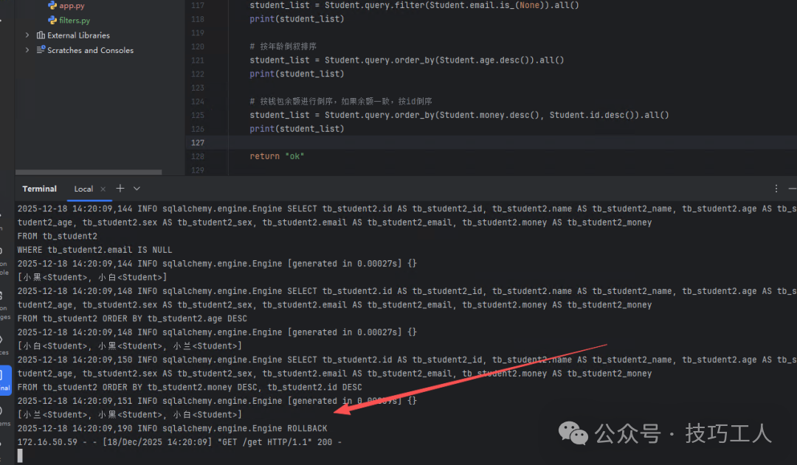Select the Local terminal session tab
This screenshot has height=465, width=797.
(x=83, y=189)
